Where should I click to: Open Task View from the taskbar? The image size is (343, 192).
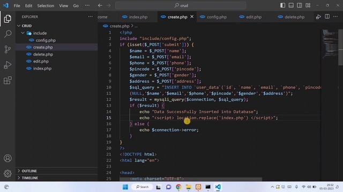click(x=159, y=187)
